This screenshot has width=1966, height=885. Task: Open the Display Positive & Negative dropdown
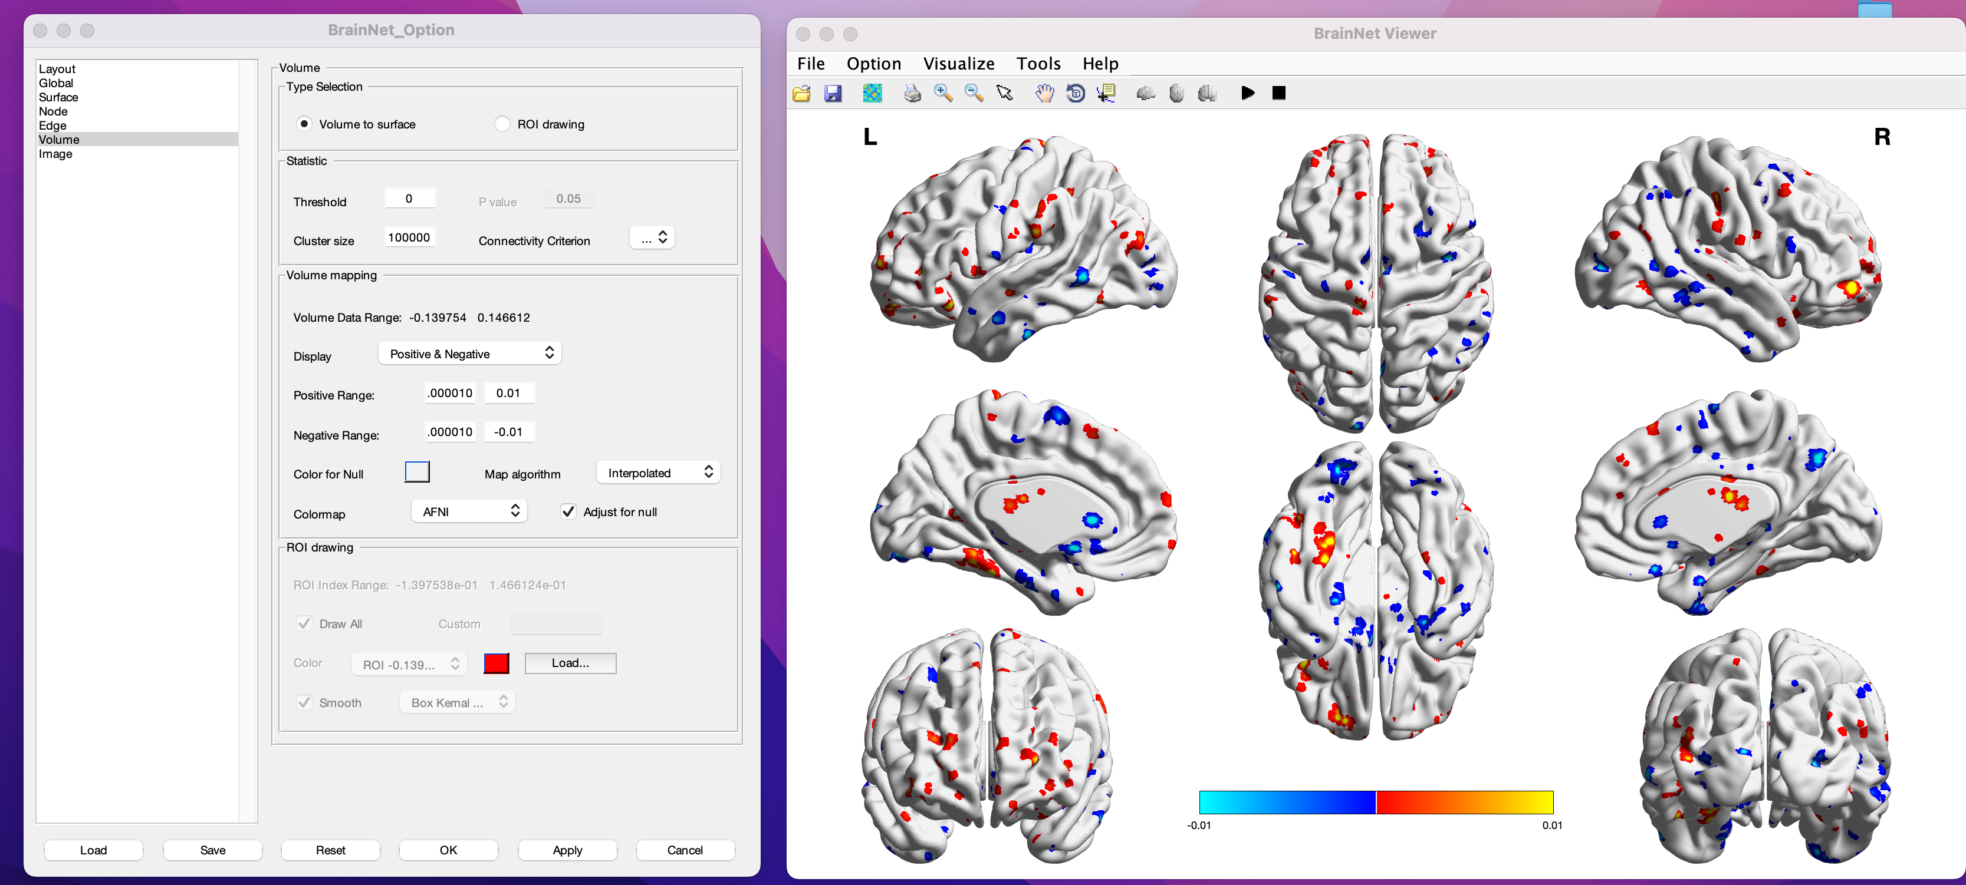pos(470,354)
